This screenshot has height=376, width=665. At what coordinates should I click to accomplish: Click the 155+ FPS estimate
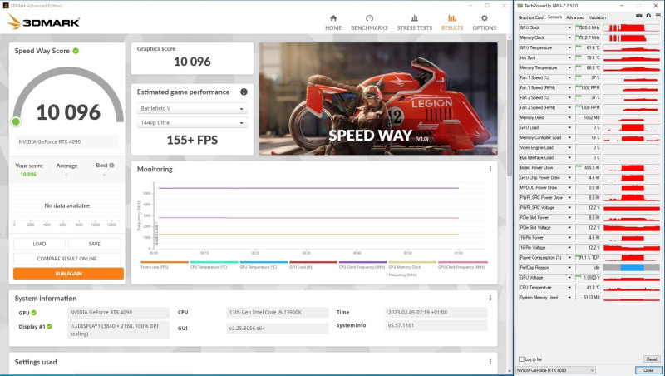[x=192, y=140]
